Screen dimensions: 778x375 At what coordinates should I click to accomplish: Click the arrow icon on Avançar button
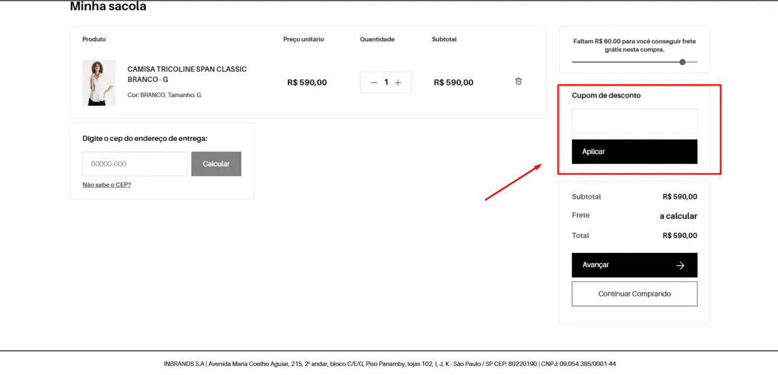pos(680,266)
